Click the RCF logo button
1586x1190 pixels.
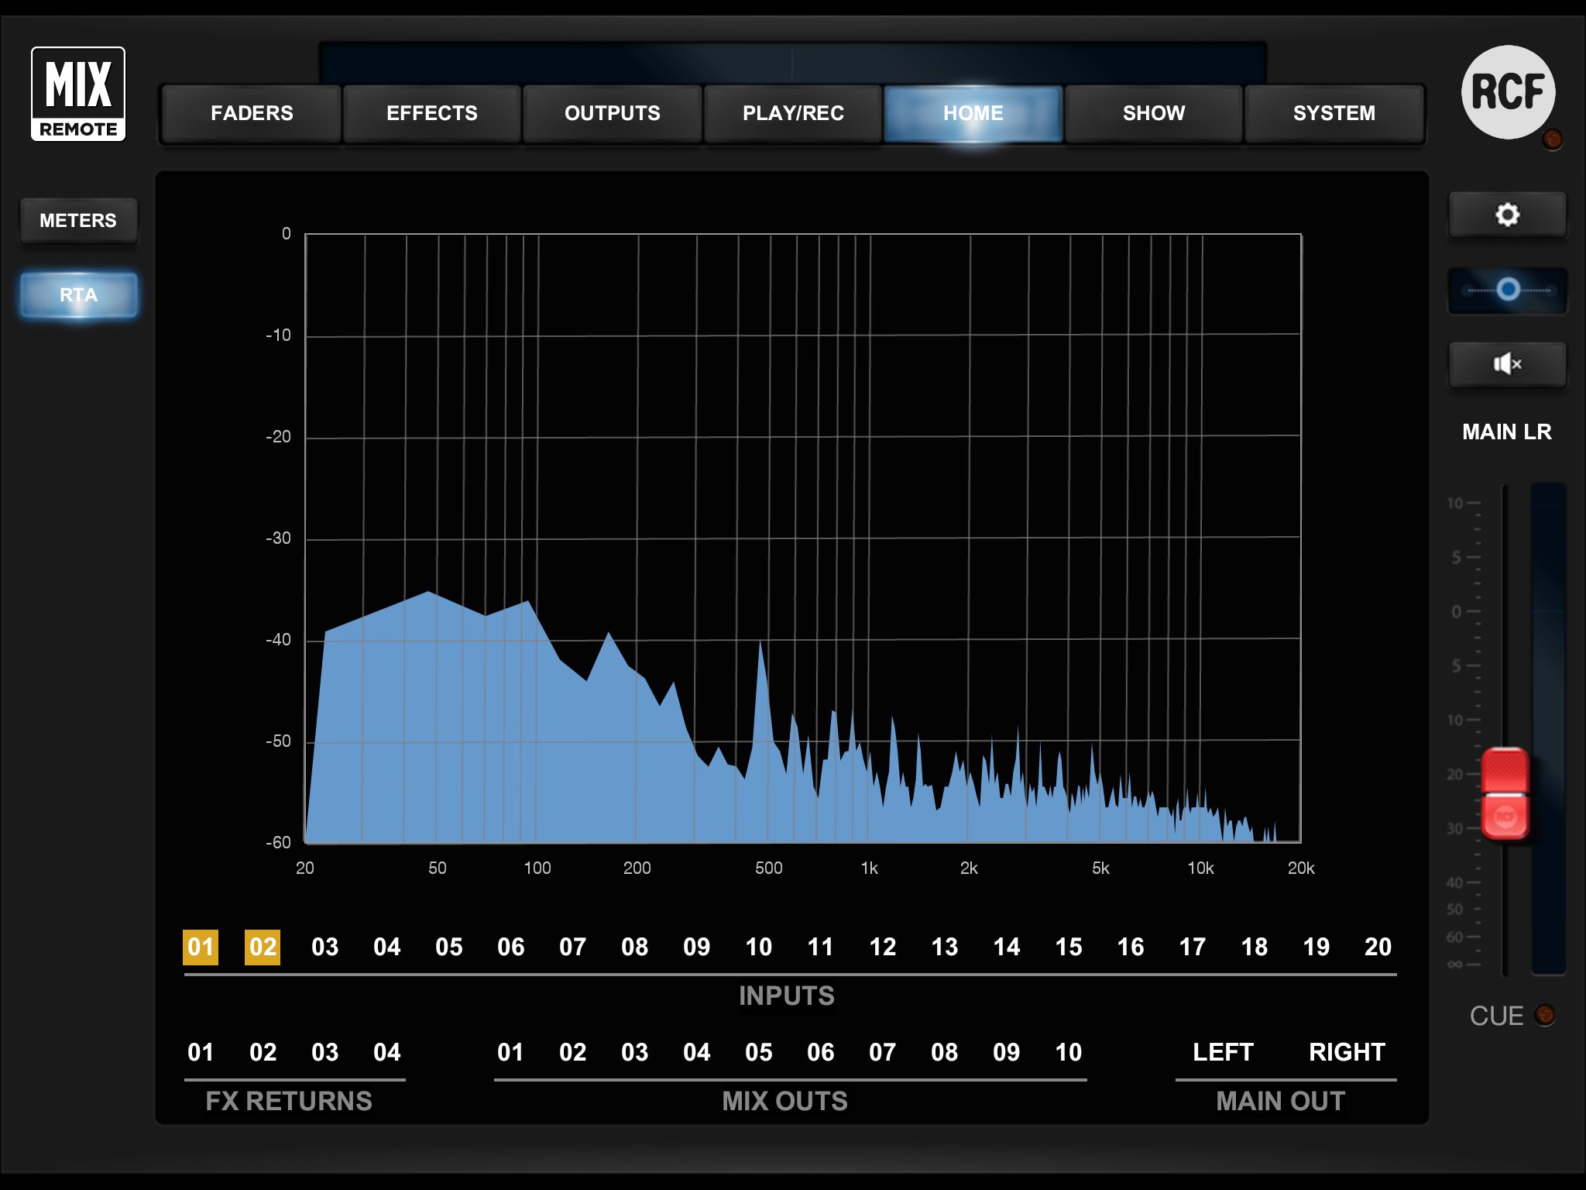[x=1507, y=92]
